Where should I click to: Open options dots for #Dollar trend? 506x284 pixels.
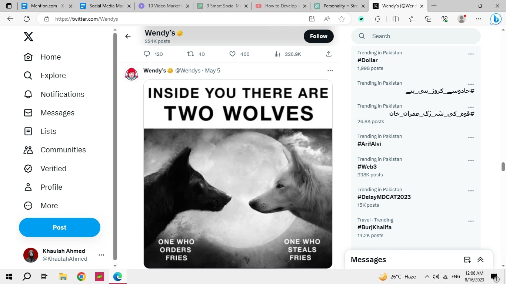pos(471,54)
